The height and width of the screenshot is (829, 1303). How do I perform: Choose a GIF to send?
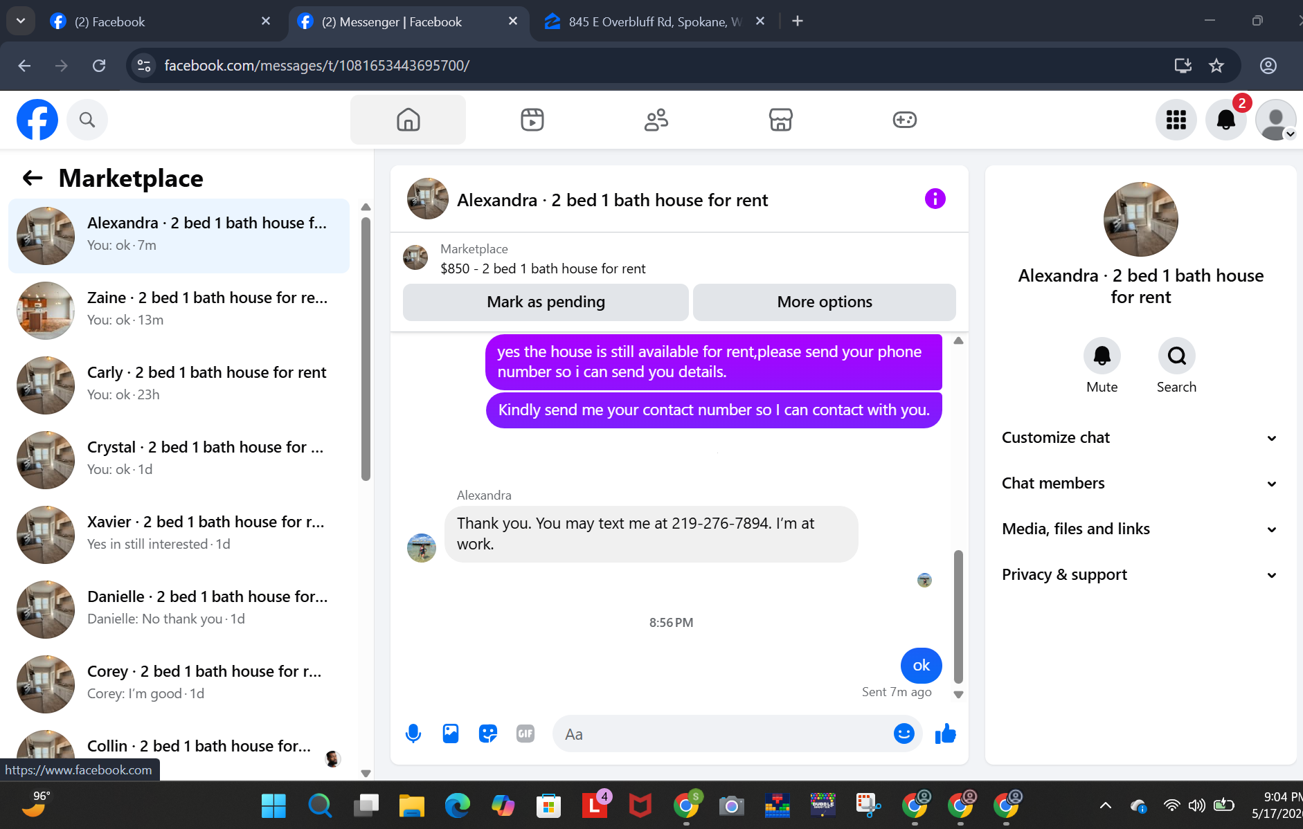point(525,734)
